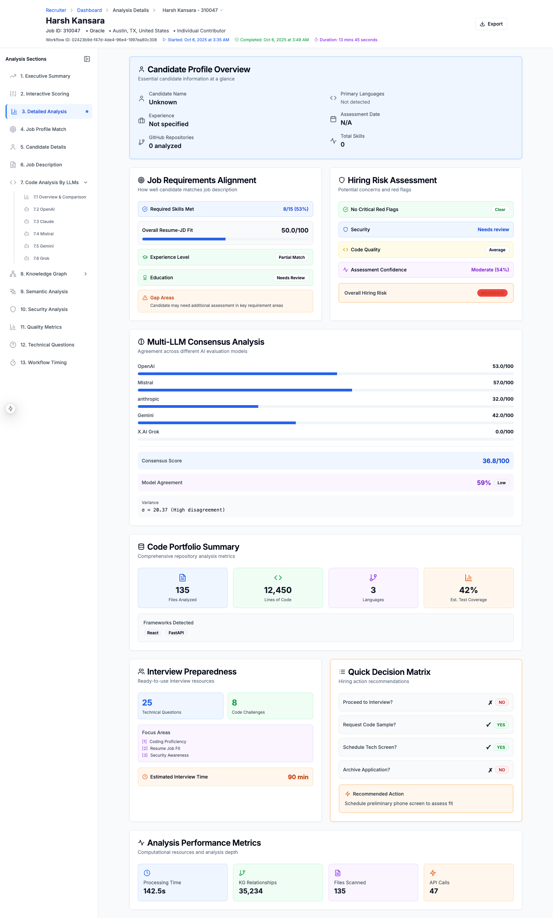Click the Job Profile Match target icon
553x918 pixels.
(x=13, y=129)
